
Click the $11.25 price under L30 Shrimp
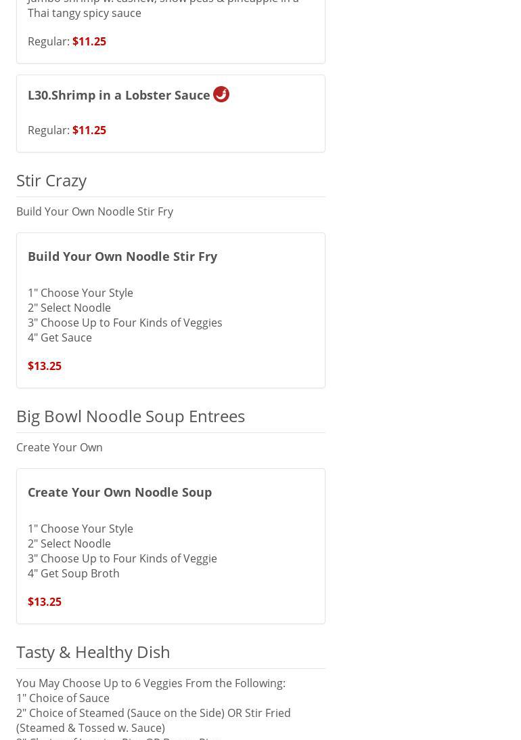(x=89, y=130)
